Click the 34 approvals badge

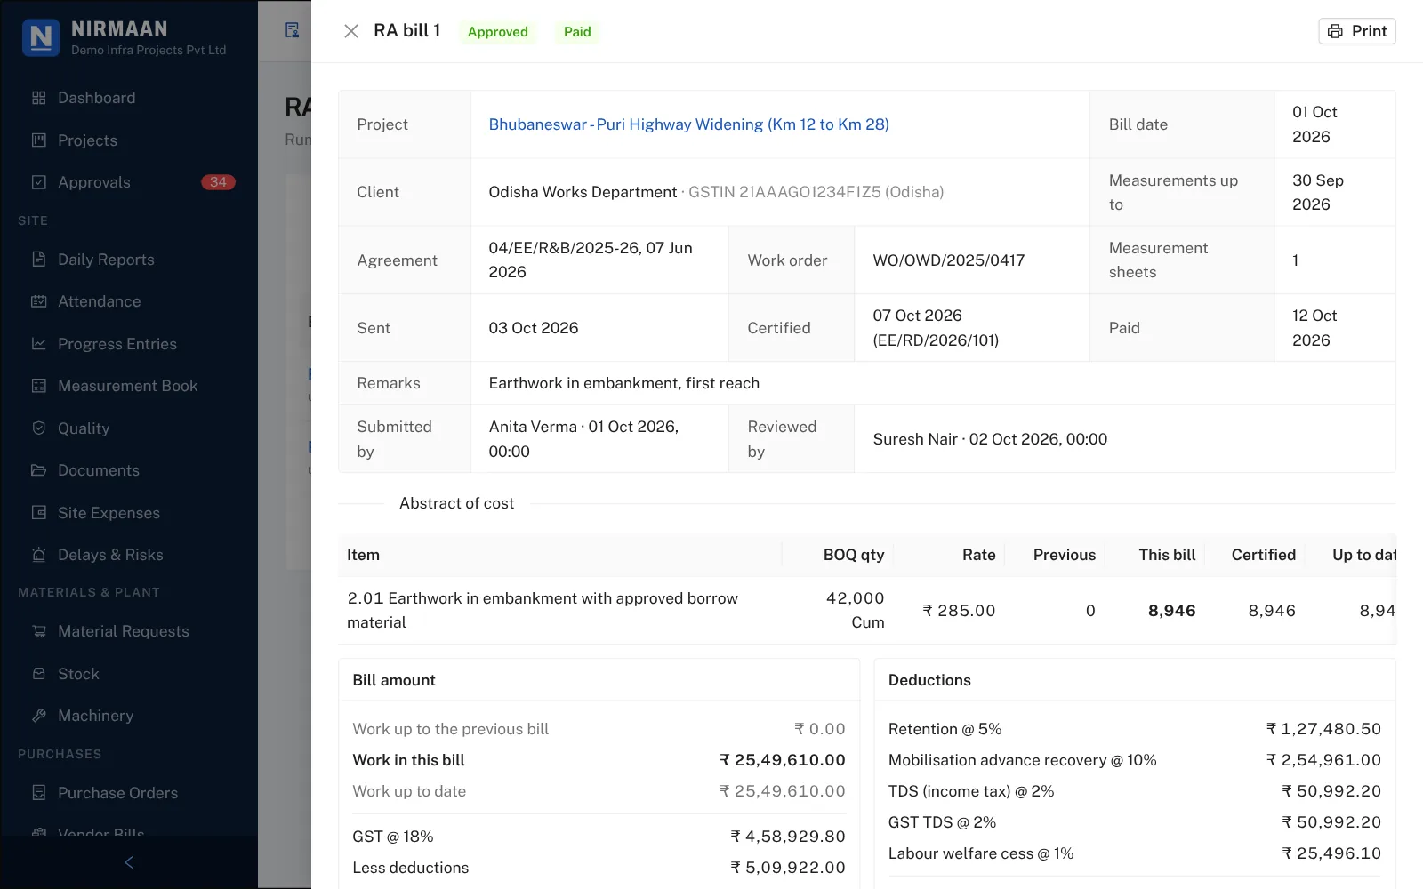(x=218, y=182)
